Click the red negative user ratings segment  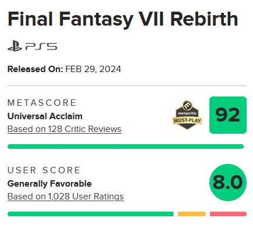(228, 214)
